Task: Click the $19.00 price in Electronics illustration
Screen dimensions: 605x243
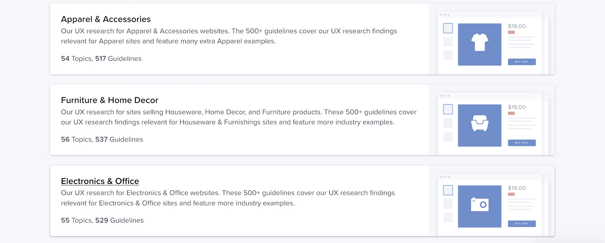Action: click(517, 188)
